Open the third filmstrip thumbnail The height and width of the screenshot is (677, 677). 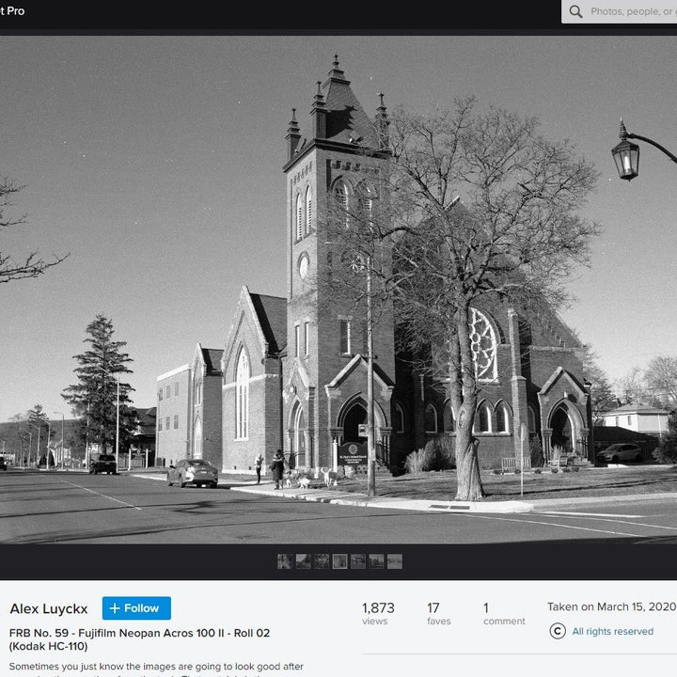(322, 561)
